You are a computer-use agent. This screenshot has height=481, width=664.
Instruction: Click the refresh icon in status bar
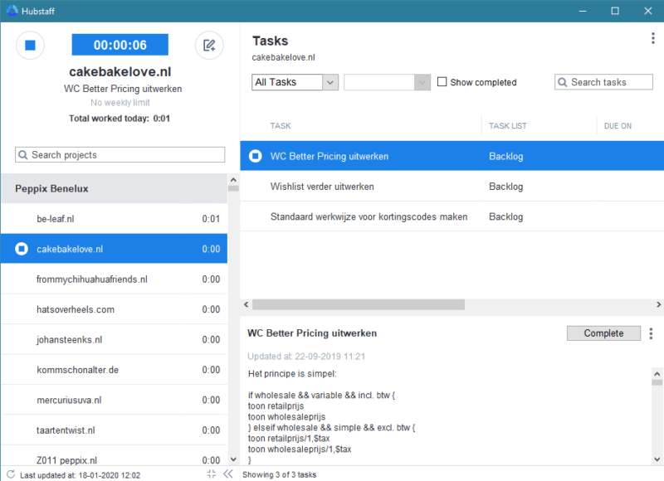(11, 474)
